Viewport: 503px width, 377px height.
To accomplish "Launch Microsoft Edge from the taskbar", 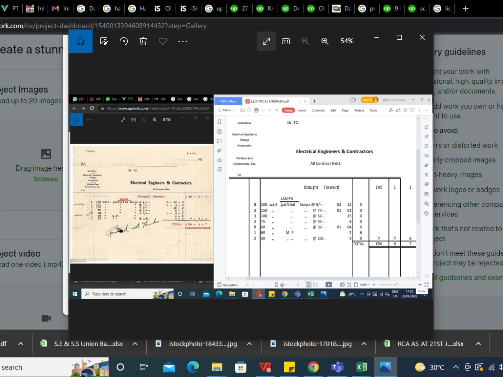I will coord(193,367).
